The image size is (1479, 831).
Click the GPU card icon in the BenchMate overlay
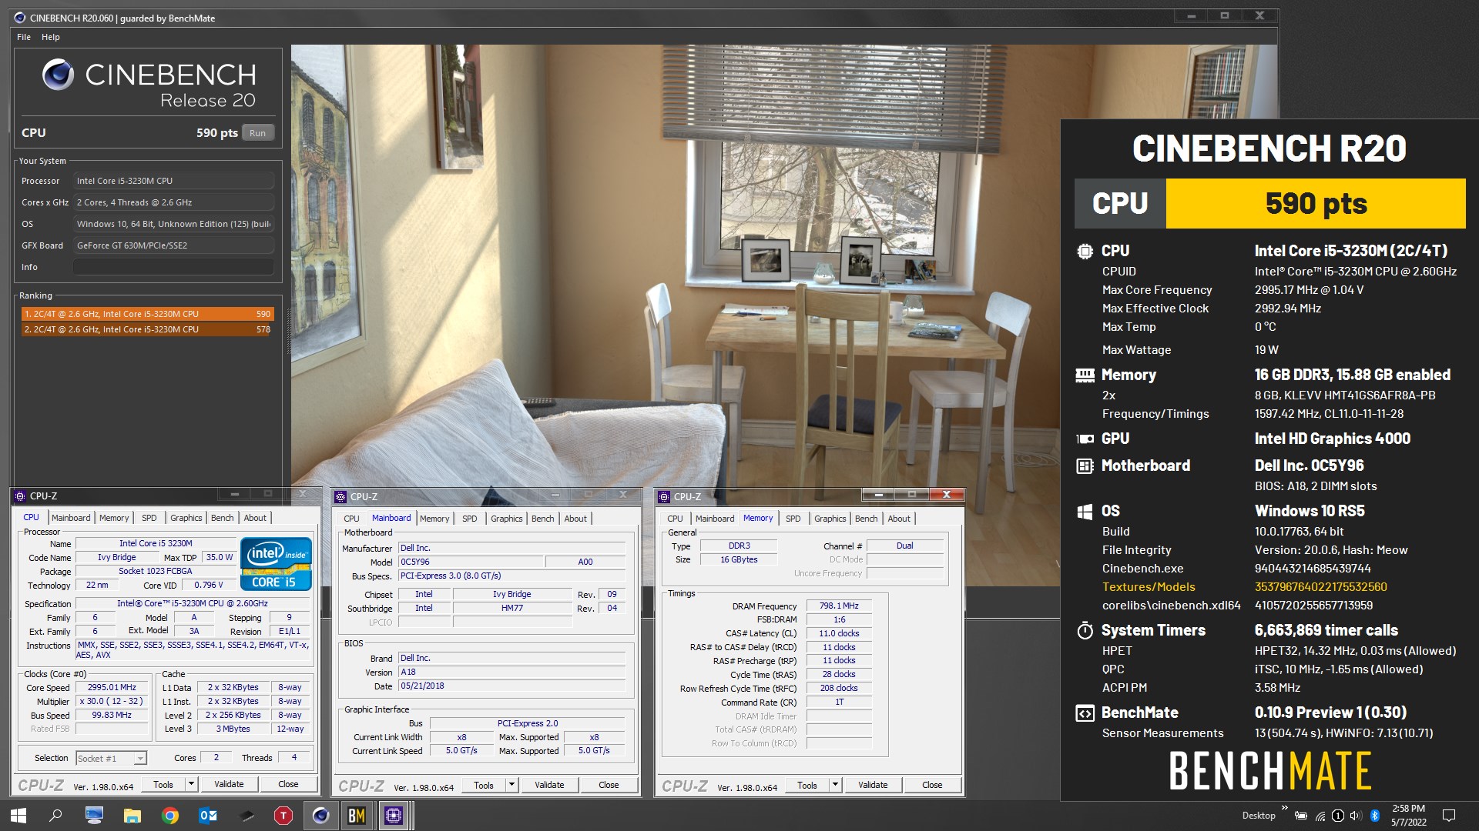pos(1085,439)
